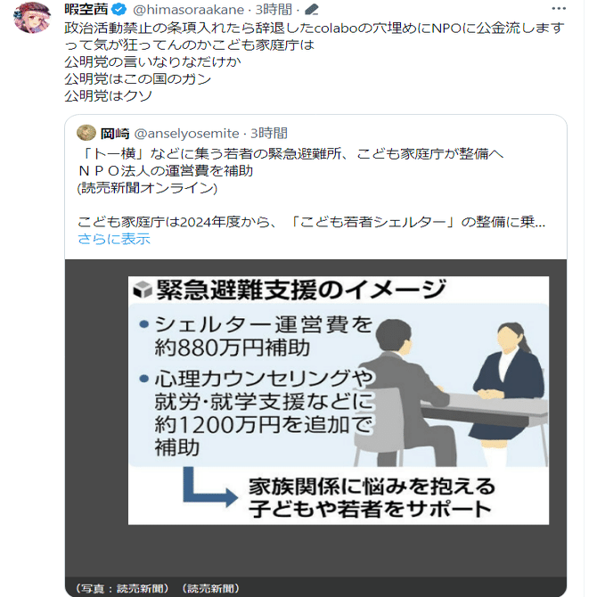Open the @himasoraakane handle link
The width and height of the screenshot is (597, 597).
(x=188, y=9)
